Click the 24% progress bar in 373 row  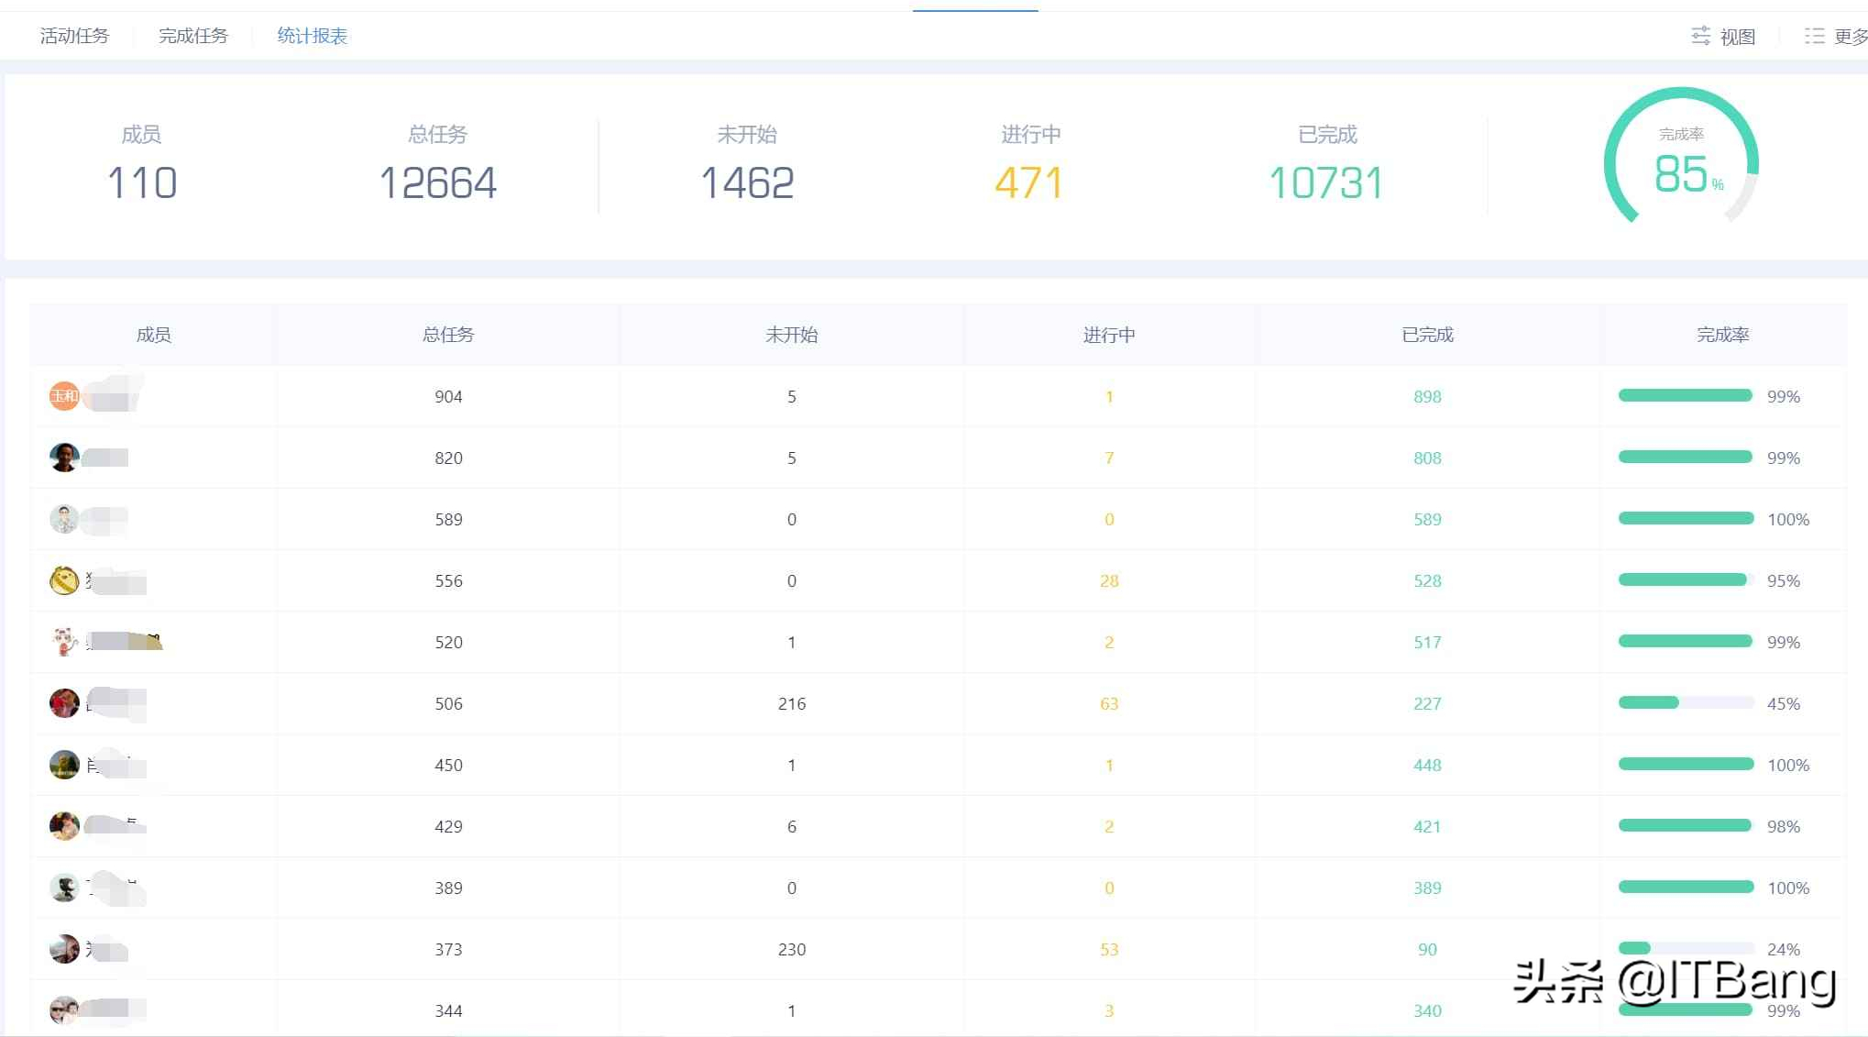tap(1686, 949)
